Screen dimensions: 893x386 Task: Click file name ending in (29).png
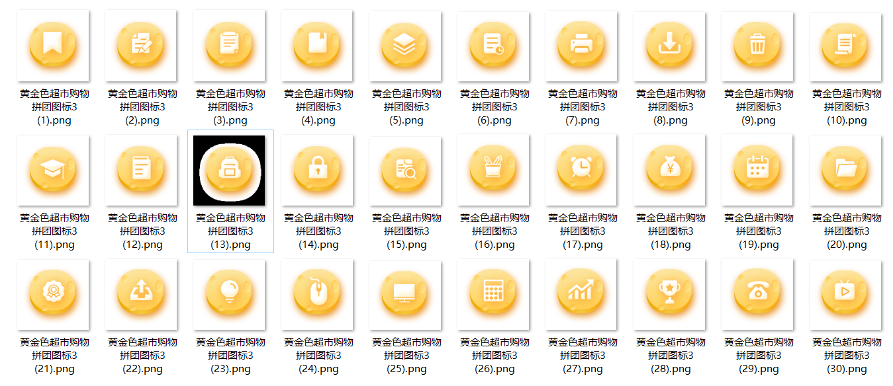pos(757,356)
